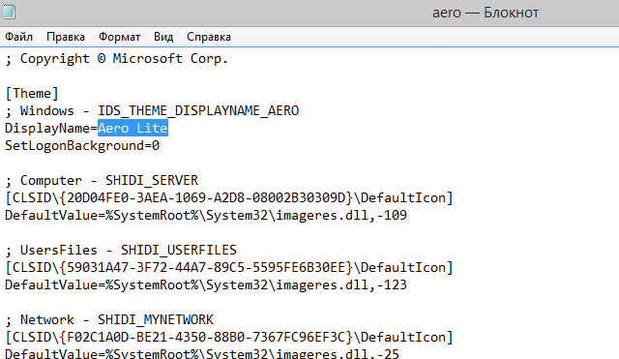This screenshot has height=359, width=619.
Task: Click the 'Copyright © Microsoft Corp.' line
Action: click(x=116, y=59)
